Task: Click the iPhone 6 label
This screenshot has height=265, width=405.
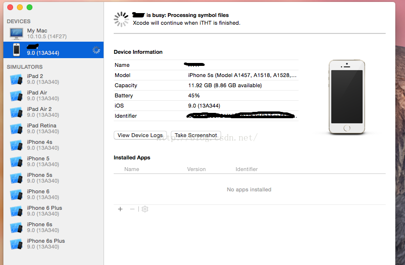Action: (x=38, y=191)
